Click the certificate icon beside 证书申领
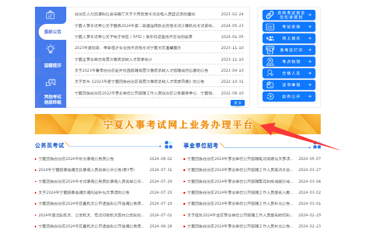Viewport: 368px width, 236px height. tap(270, 85)
